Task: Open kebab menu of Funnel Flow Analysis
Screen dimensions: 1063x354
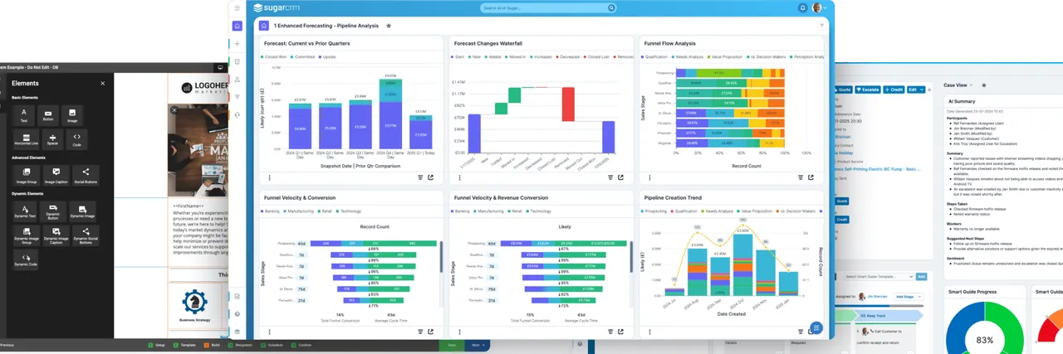Action: click(649, 177)
